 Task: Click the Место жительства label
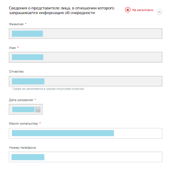(23, 124)
